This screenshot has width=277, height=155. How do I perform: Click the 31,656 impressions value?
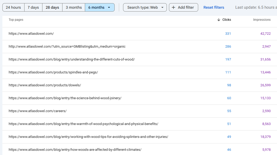coord(265,59)
